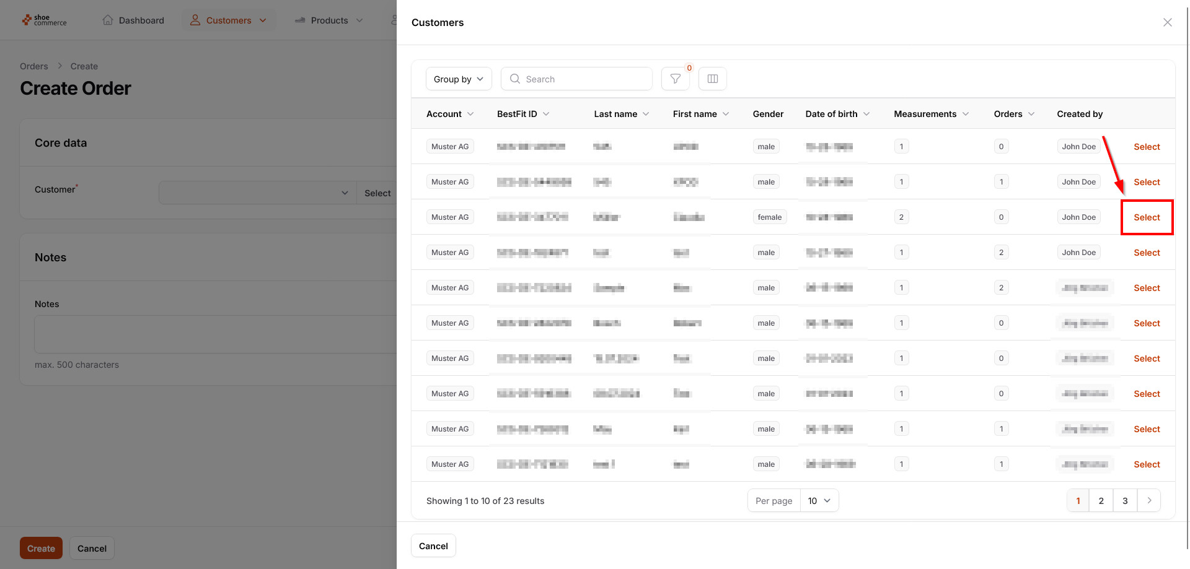The width and height of the screenshot is (1190, 569).
Task: Click the shoe commerce logo
Action: (44, 20)
